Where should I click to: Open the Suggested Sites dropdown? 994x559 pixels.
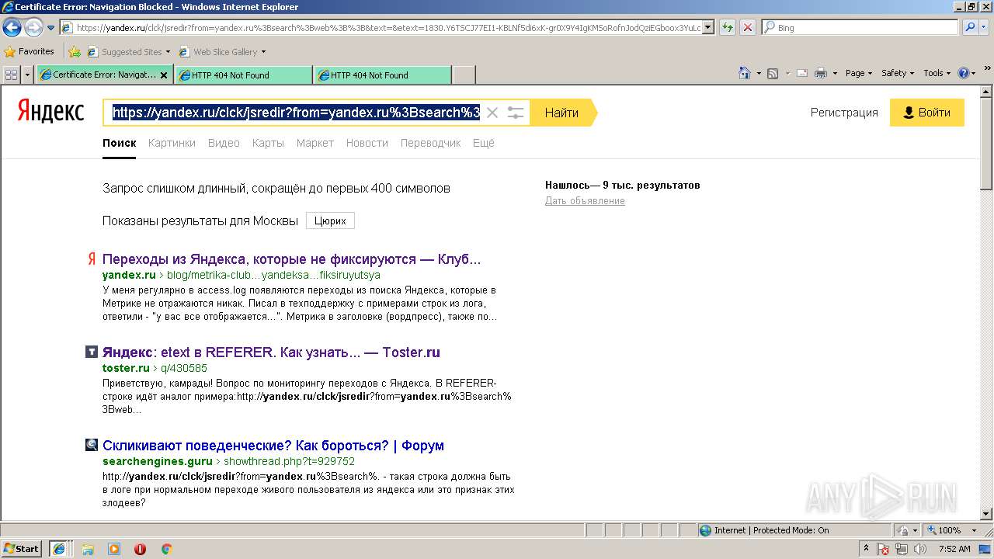click(129, 52)
